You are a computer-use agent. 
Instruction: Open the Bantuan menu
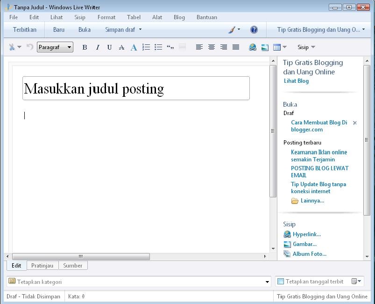(x=207, y=17)
